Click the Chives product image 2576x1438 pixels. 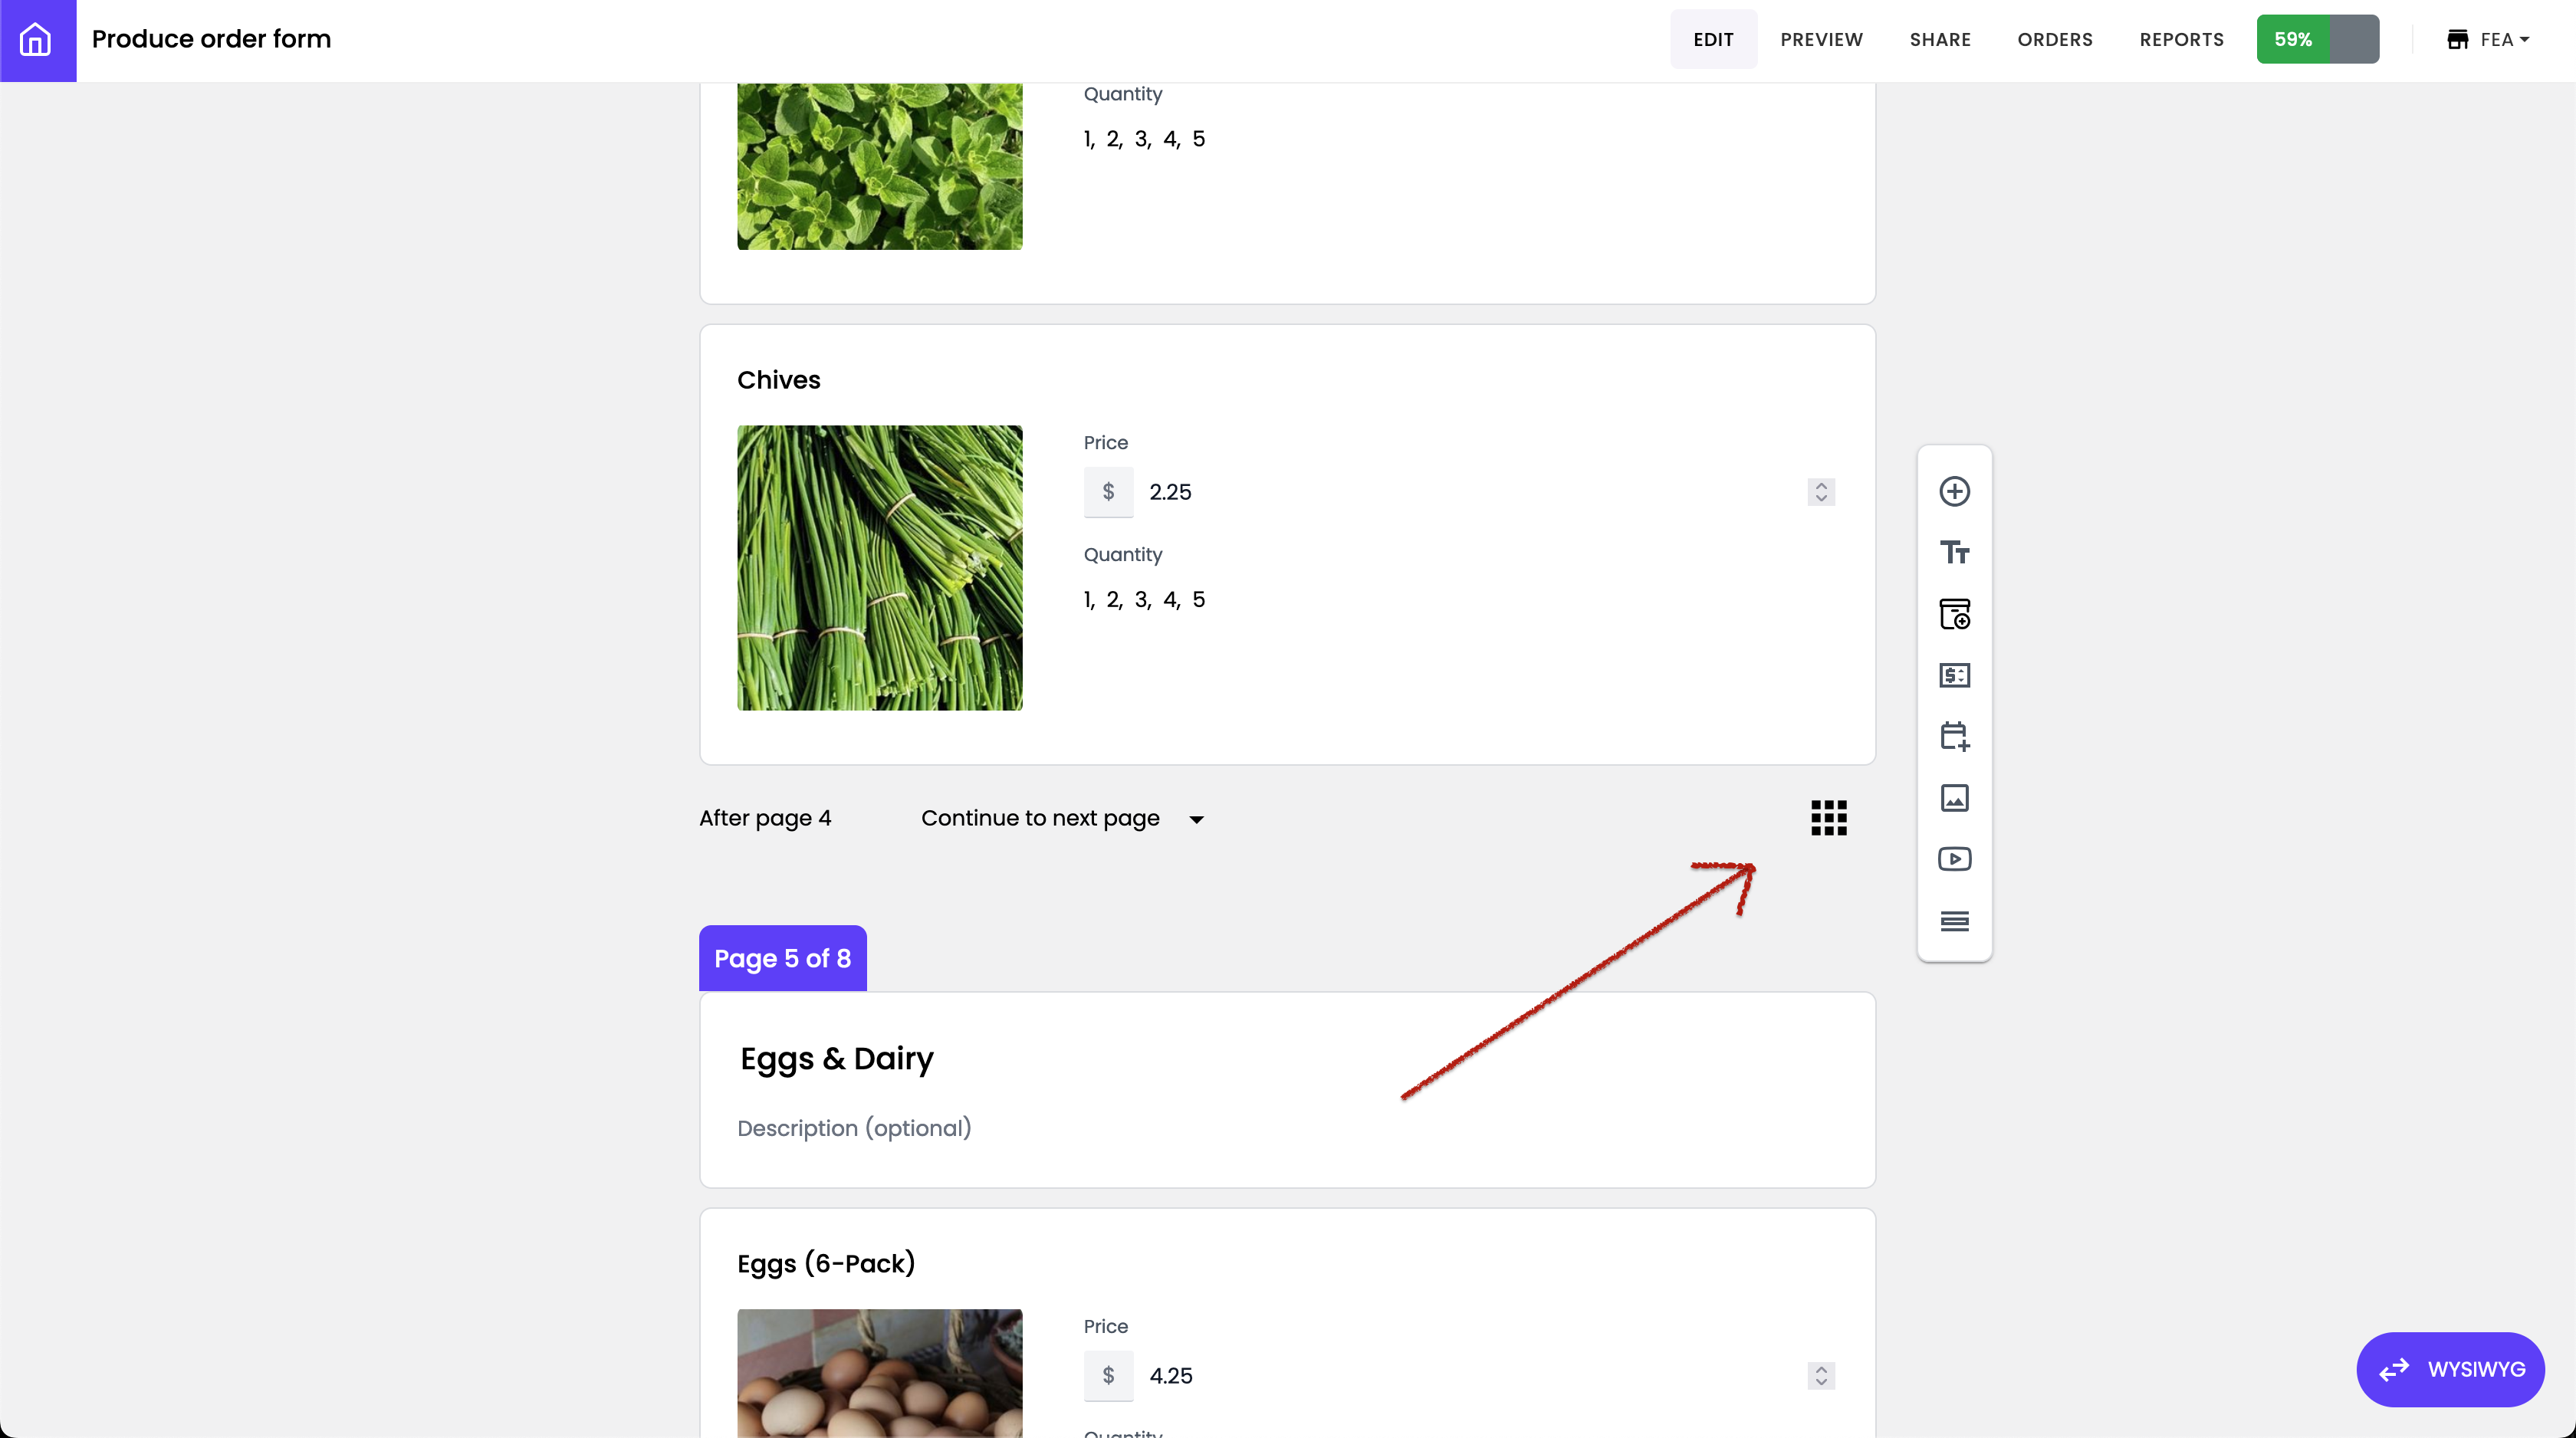(879, 568)
